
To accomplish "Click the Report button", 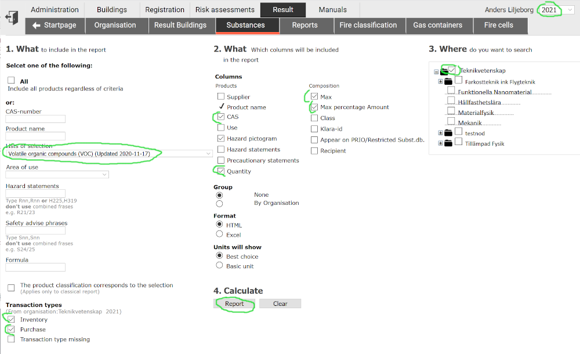I will 234,304.
